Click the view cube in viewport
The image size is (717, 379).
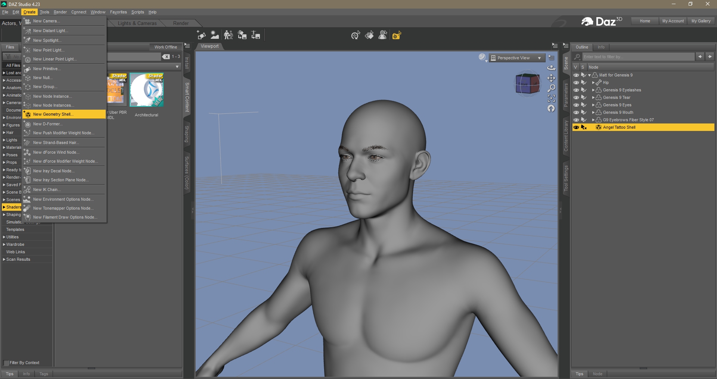coord(527,84)
